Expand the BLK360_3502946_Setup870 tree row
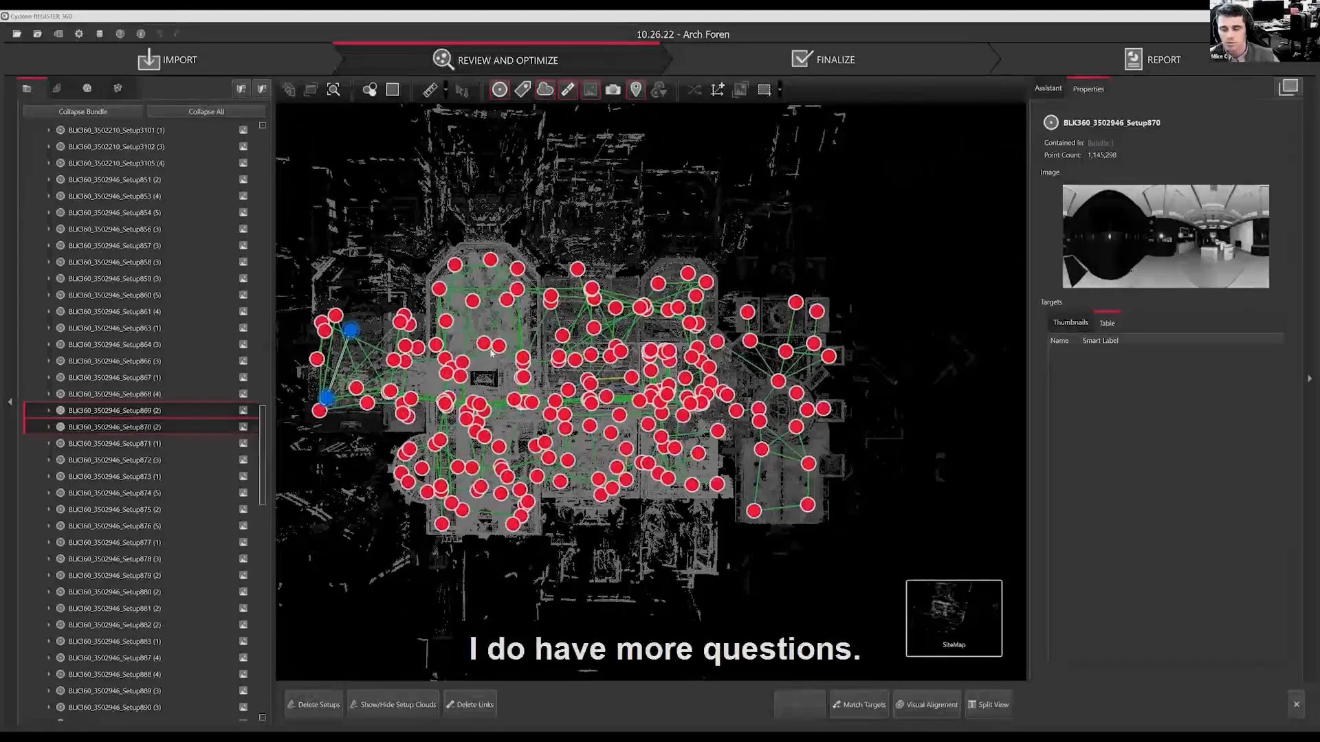 (x=49, y=427)
